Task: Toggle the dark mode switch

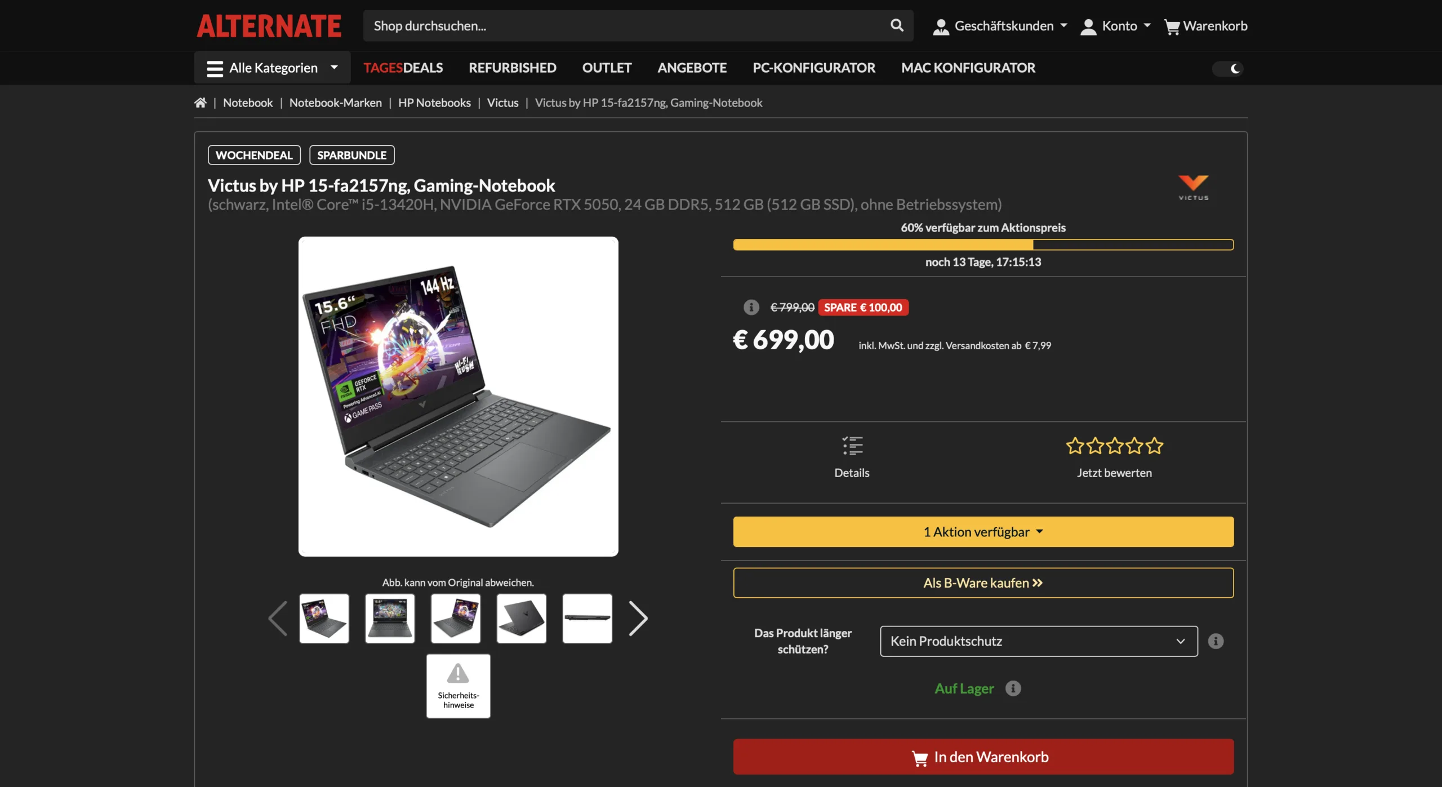Action: (1228, 69)
